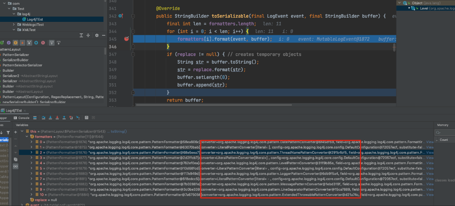Open the Structure panel settings gear
455x206 pixels.
(97, 35)
